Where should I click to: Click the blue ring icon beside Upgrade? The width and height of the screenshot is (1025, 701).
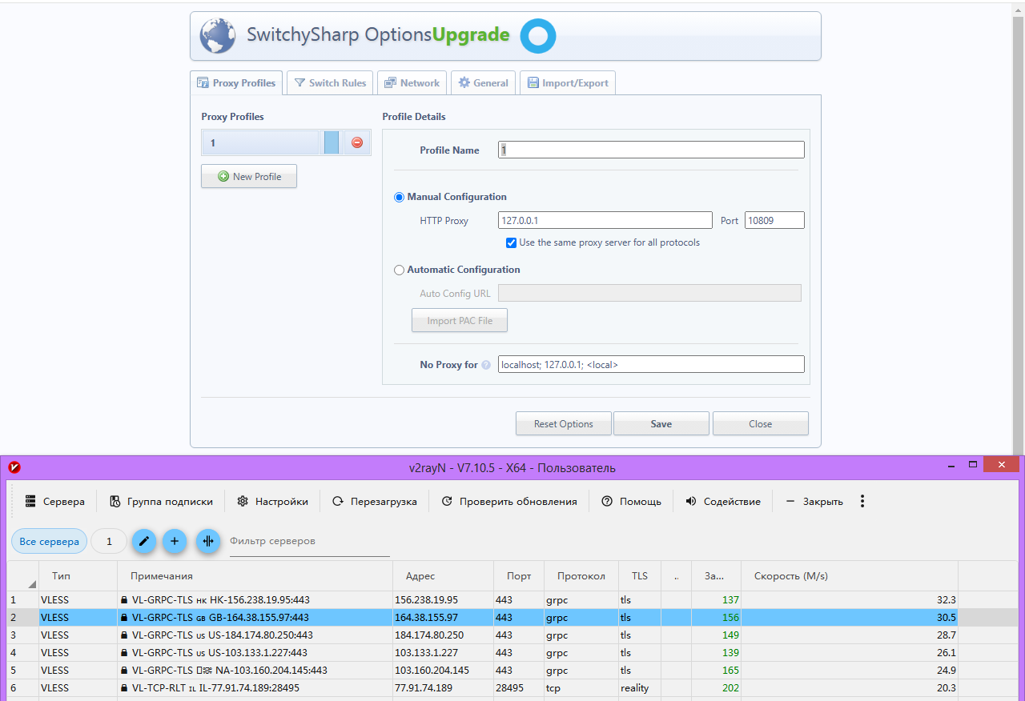(x=538, y=36)
